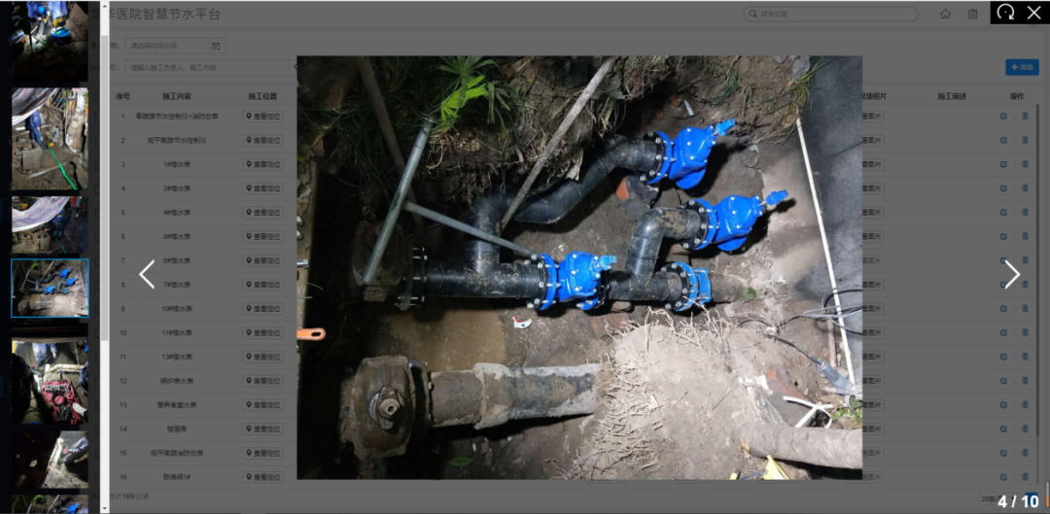Screen dimensions: 1050x514
Task: Open the home icon in the header
Action: pos(946,14)
